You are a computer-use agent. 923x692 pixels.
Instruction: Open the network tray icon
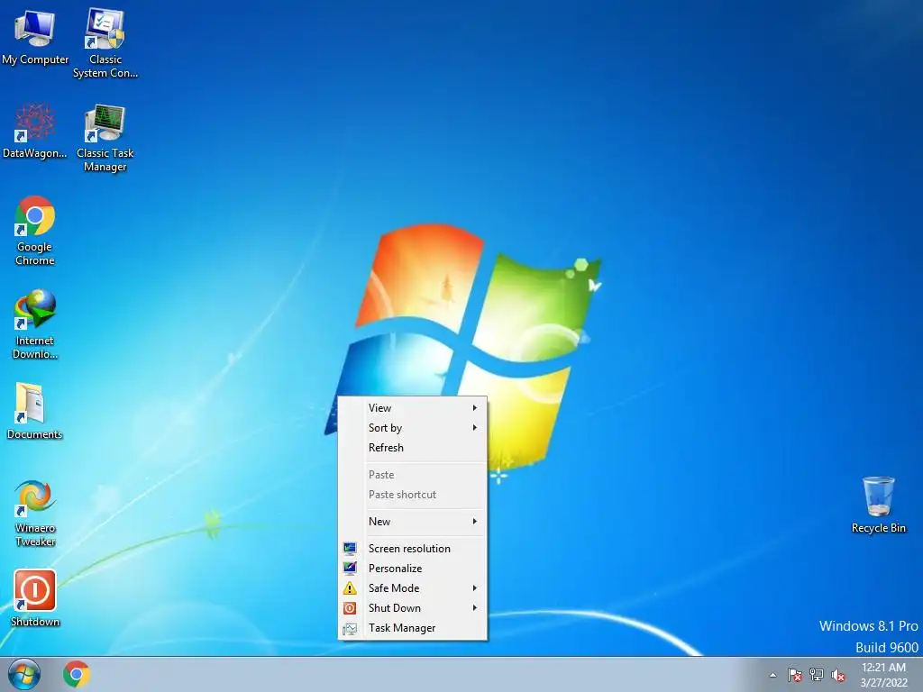[x=817, y=675]
